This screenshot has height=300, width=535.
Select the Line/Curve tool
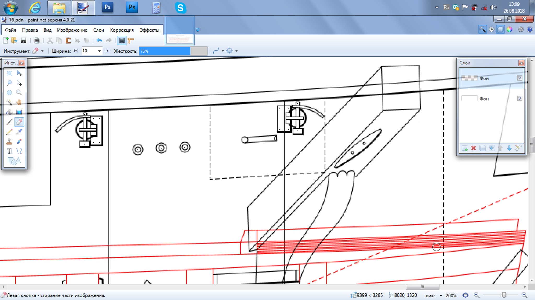click(19, 151)
